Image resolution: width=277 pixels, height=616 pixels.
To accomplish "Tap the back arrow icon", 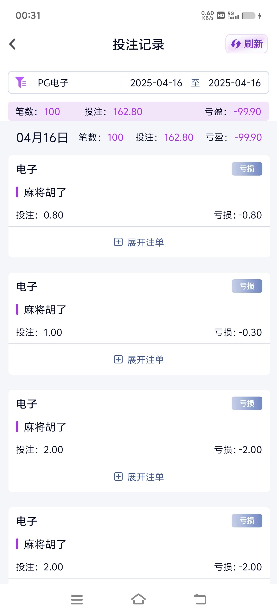I will (x=13, y=44).
